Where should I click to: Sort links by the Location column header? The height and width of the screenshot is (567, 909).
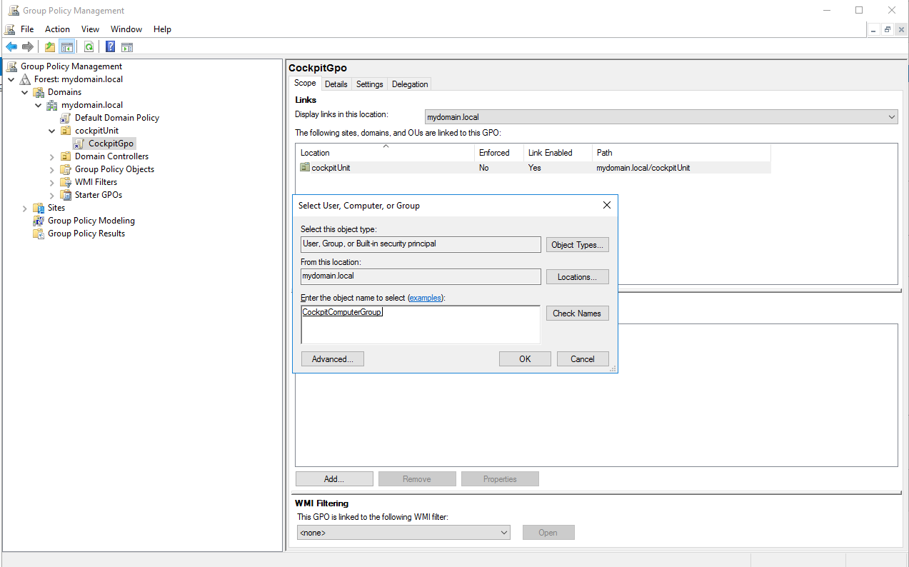click(x=386, y=153)
